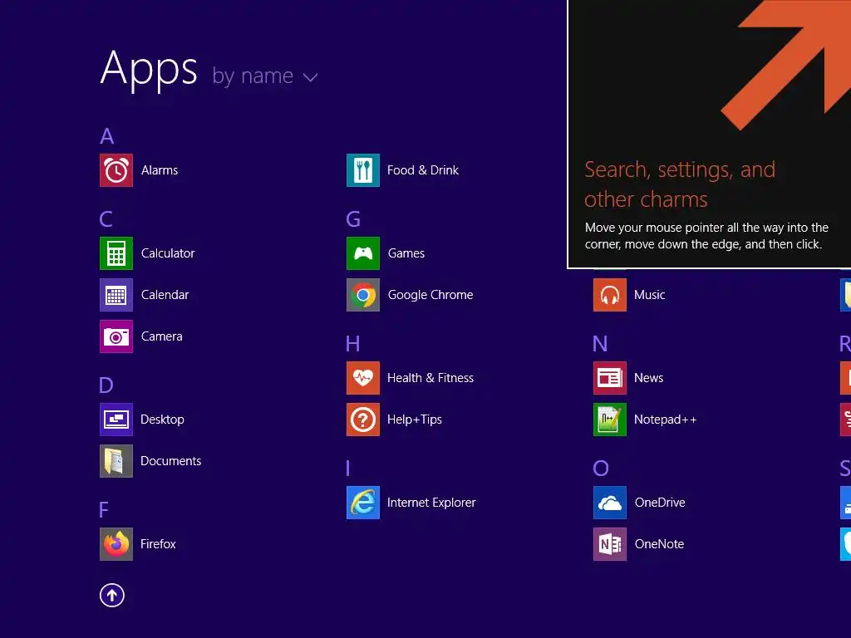Expand the 'by name' sort dropdown

click(265, 76)
